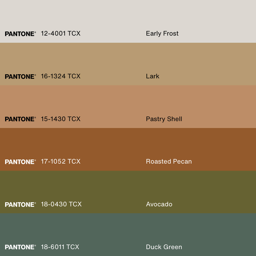This screenshot has width=256, height=256.
Task: Click the Duck Green color name
Action: (x=164, y=247)
